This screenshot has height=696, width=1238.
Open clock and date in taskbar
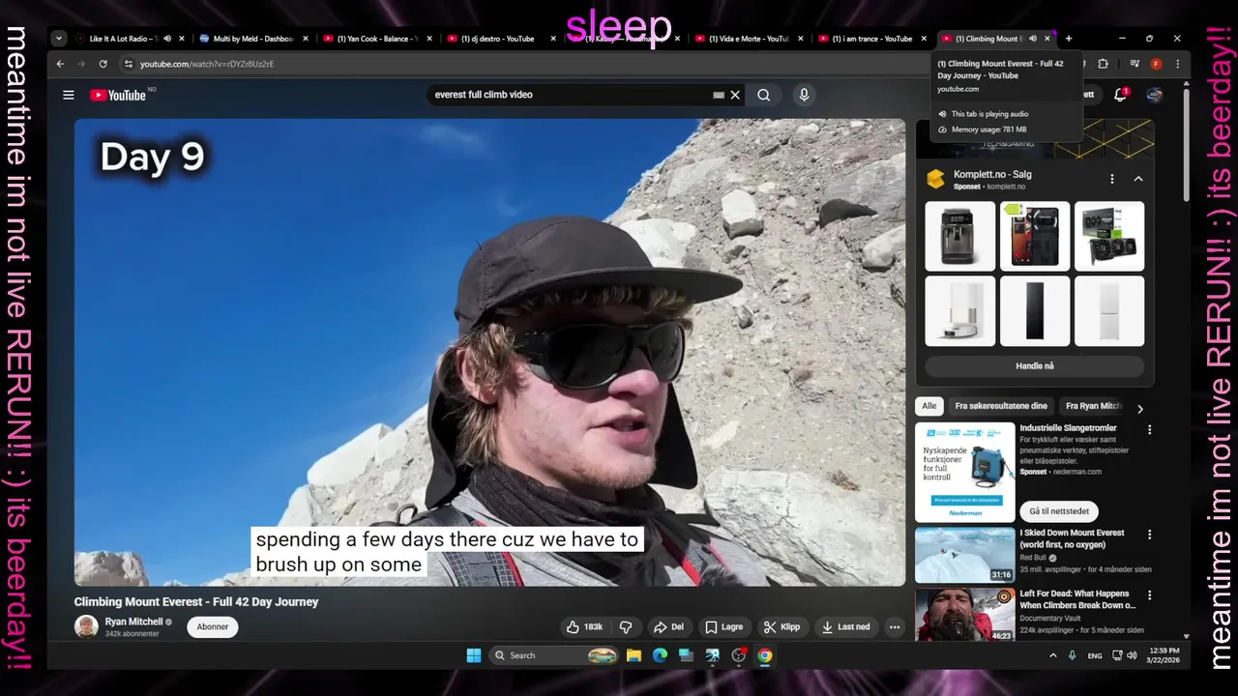click(x=1165, y=655)
